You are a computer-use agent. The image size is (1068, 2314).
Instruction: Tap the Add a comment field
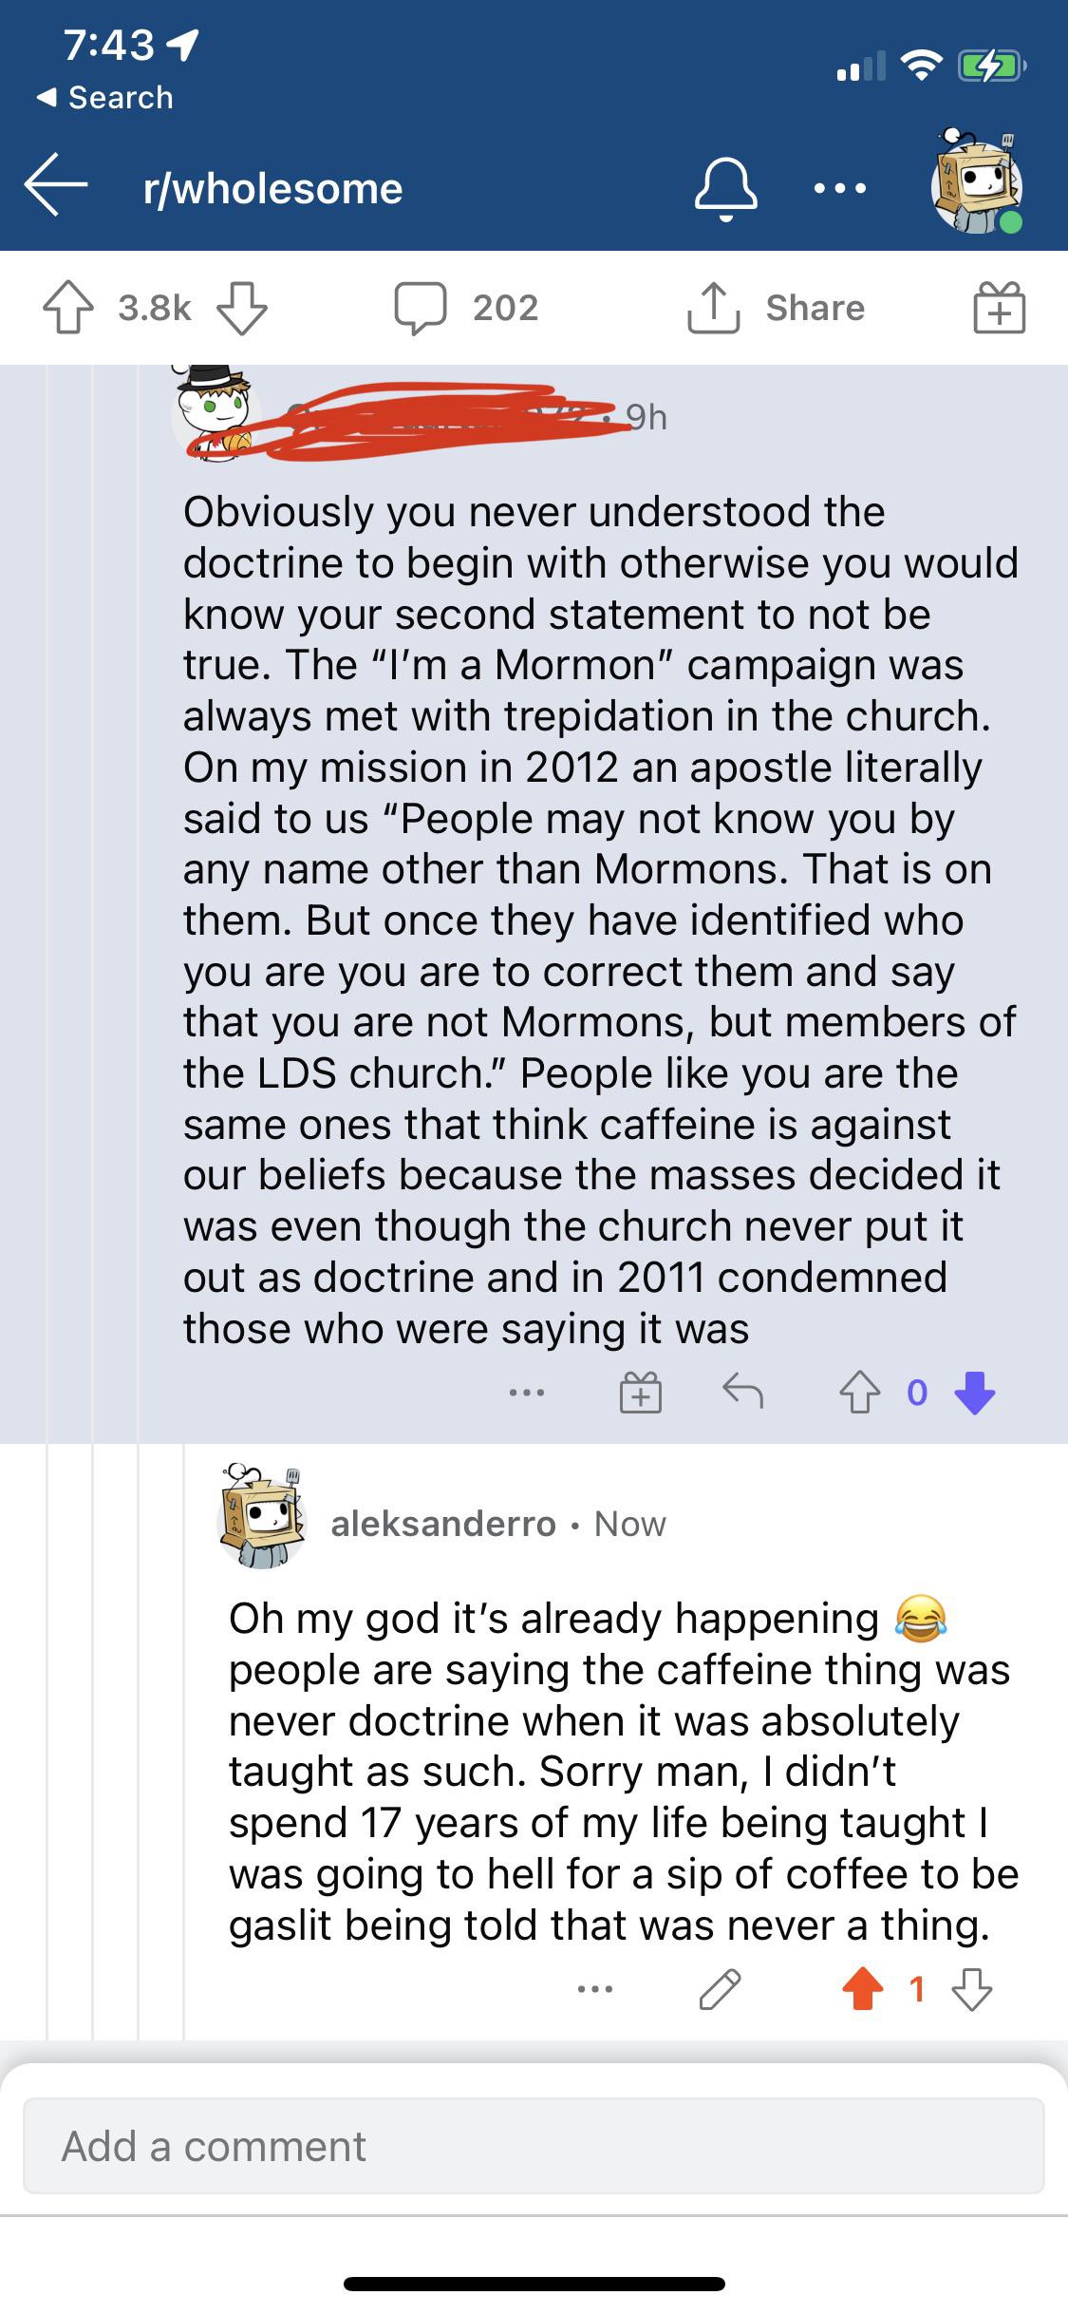534,2146
